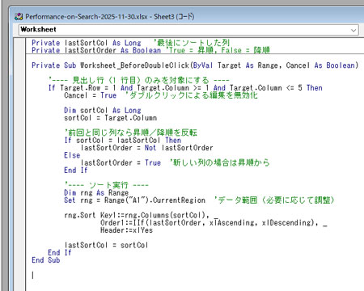Click the 'rng.Sort Key1:=rng.Columns(sortCol)' line

141,215
